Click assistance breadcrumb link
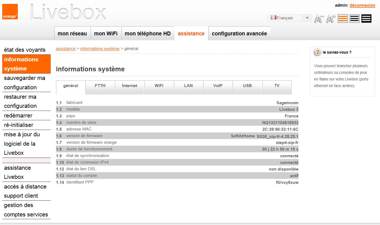Image resolution: width=380 pixels, height=225 pixels. (66, 49)
